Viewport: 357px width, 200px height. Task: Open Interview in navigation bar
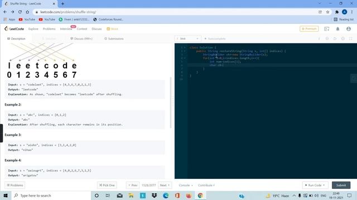click(x=66, y=29)
